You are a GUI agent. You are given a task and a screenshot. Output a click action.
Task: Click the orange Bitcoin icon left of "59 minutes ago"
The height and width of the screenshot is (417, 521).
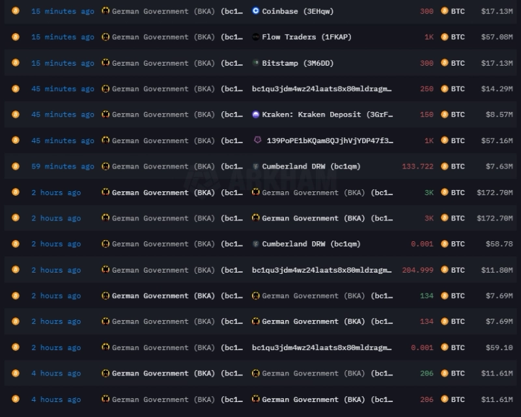(x=16, y=167)
